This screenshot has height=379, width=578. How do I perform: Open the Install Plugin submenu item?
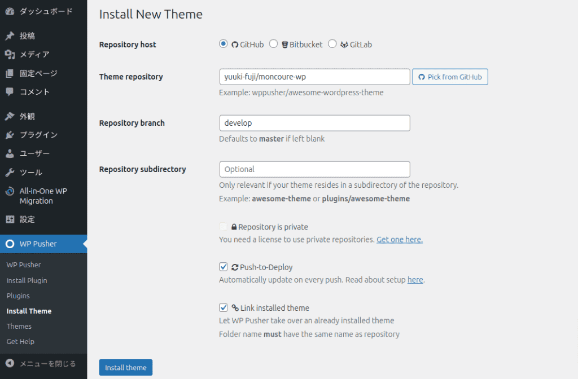[x=27, y=280]
